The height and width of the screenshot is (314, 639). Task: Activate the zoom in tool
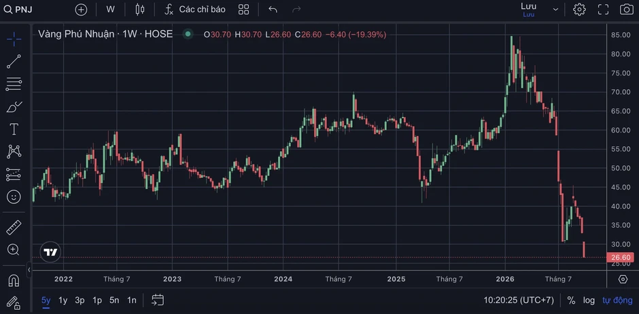pyautogui.click(x=14, y=249)
